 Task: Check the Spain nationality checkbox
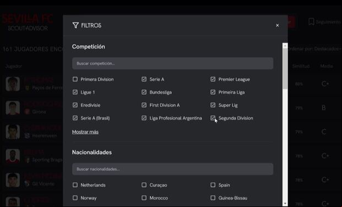click(x=213, y=185)
